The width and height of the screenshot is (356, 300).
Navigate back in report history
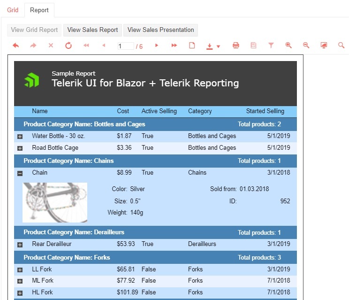coord(15,46)
